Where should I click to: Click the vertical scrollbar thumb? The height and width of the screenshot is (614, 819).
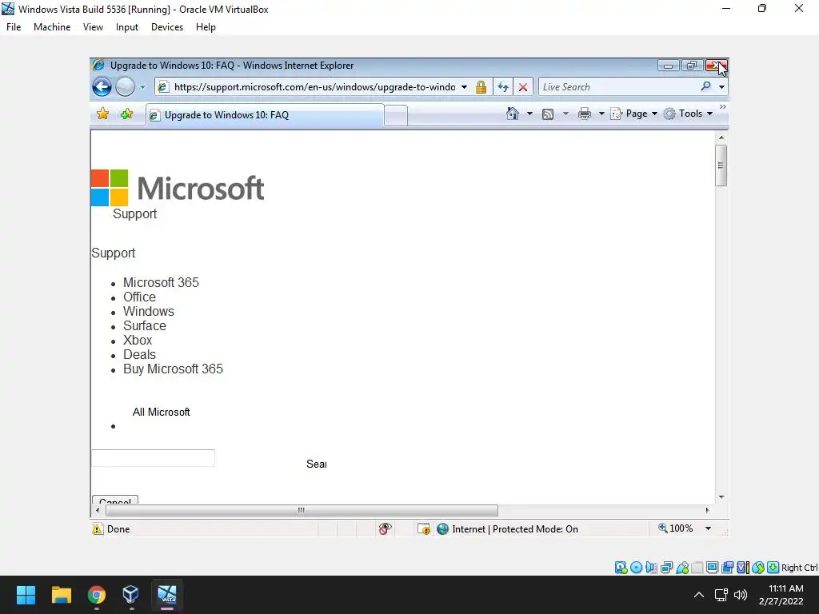(x=721, y=165)
